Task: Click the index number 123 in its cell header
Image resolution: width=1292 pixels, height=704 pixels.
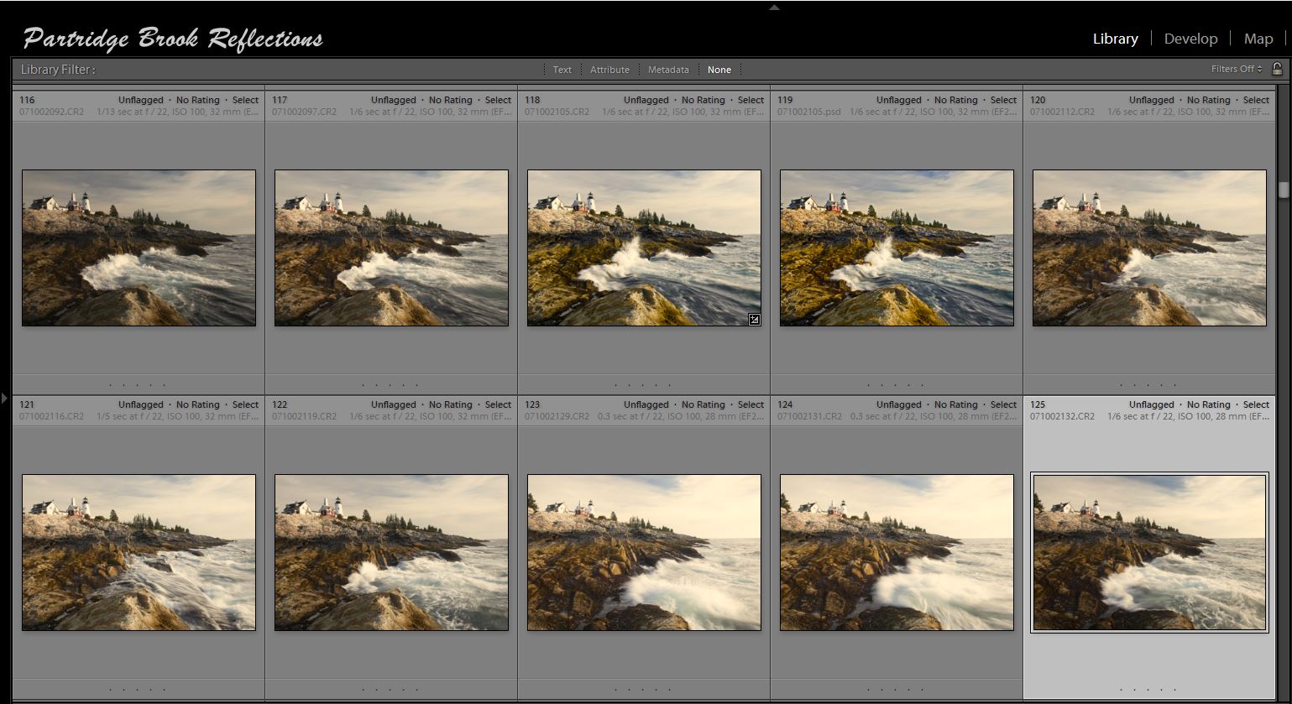Action: (532, 404)
